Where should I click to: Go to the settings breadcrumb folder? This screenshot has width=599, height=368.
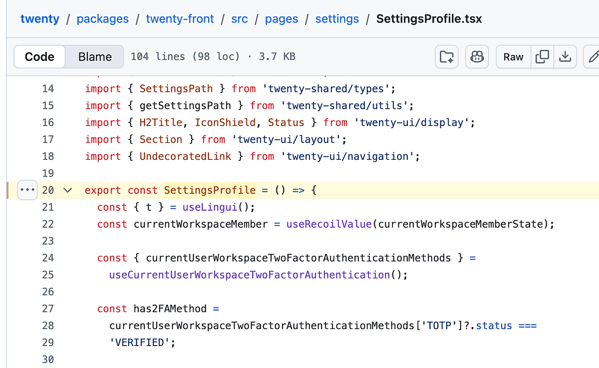tap(337, 19)
